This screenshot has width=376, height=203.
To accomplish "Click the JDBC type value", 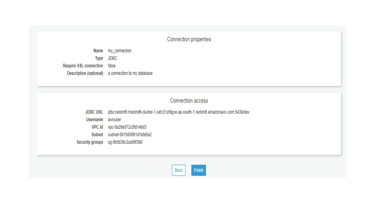I will click(113, 58).
